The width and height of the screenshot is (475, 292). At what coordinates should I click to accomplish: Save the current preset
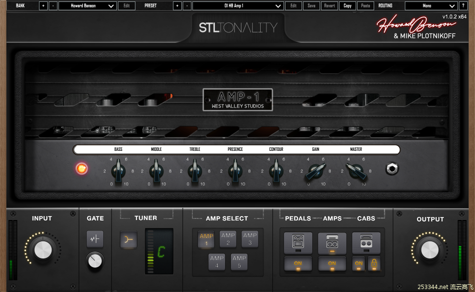pyautogui.click(x=311, y=6)
